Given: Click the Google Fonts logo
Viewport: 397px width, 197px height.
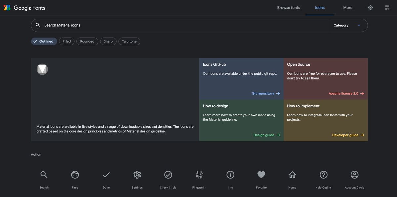Looking at the screenshot, I should (24, 8).
